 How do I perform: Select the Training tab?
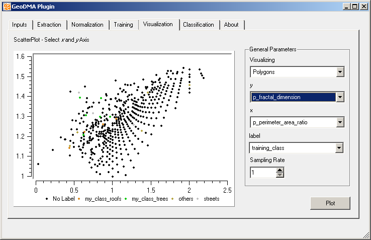(123, 25)
